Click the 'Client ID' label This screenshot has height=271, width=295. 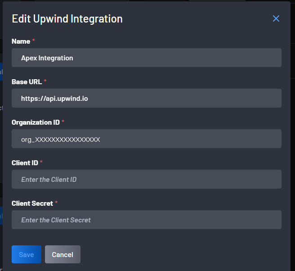[x=25, y=163]
